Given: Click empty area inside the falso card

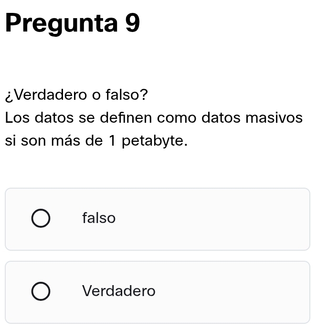Looking at the screenshot, I should point(211,219).
